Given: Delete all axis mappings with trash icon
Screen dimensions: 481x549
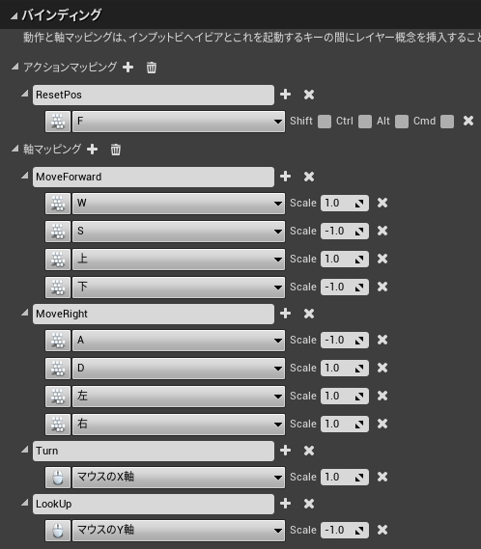Looking at the screenshot, I should pyautogui.click(x=116, y=150).
